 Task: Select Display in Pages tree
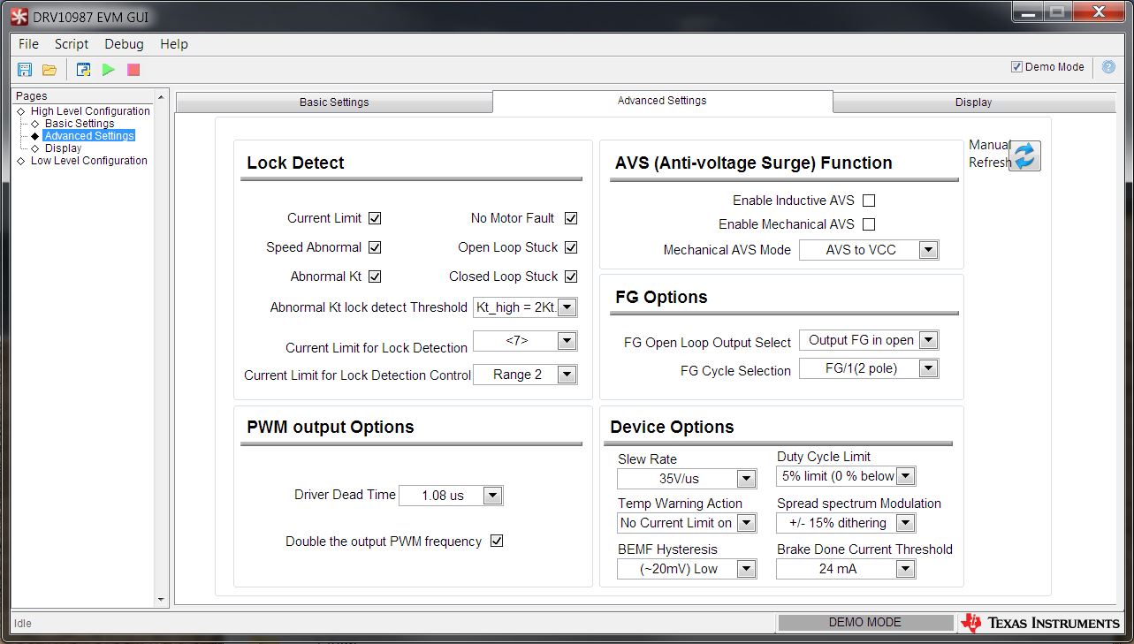[63, 148]
